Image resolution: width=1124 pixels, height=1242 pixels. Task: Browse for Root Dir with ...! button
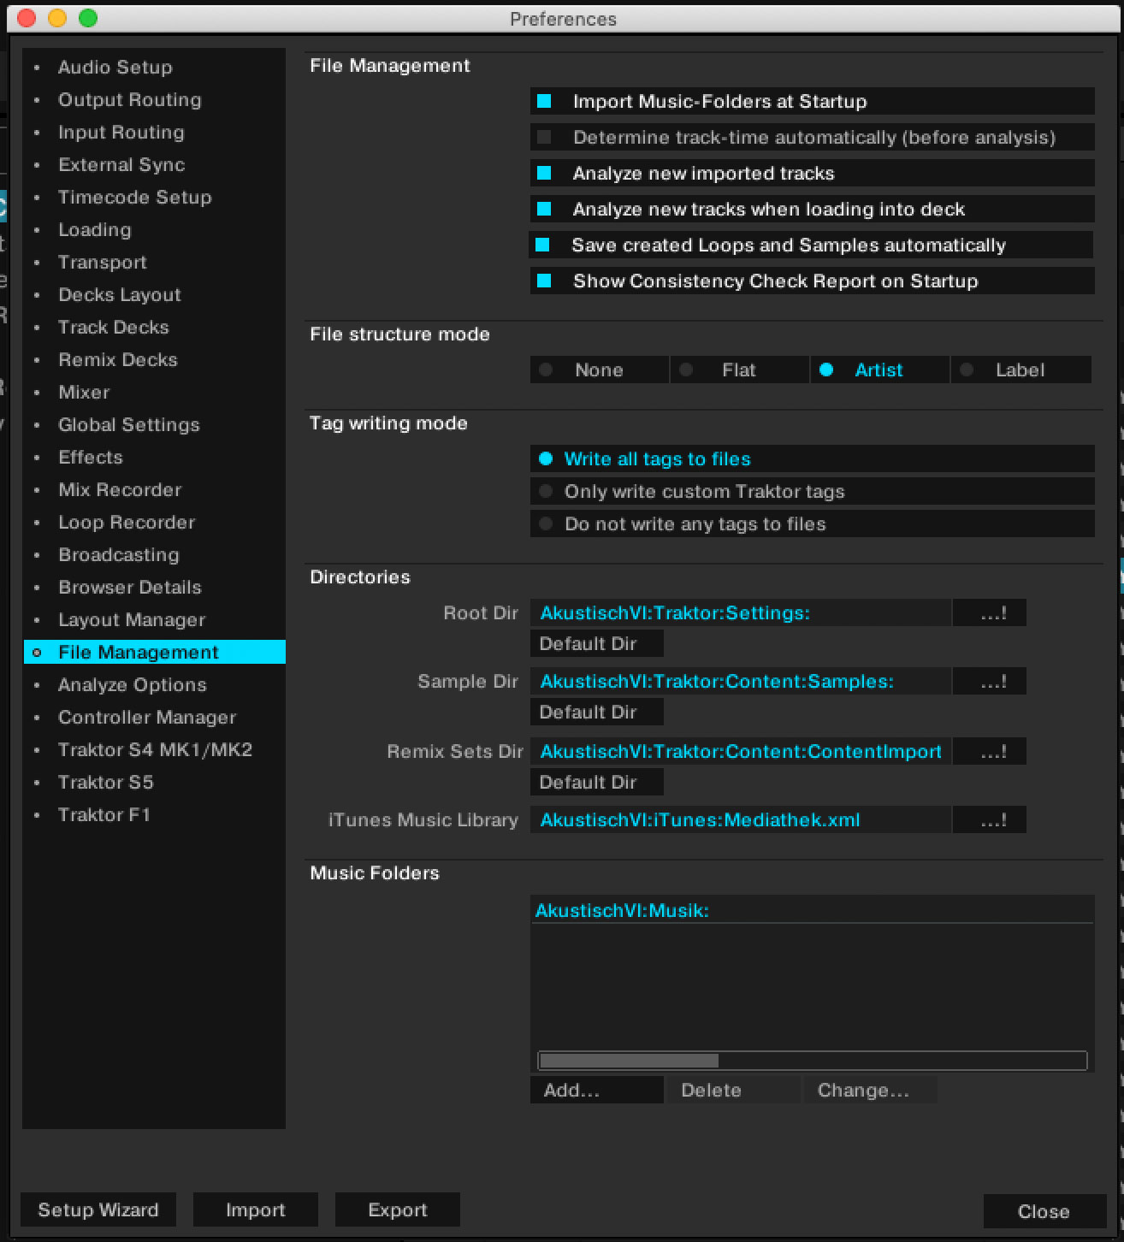point(990,613)
